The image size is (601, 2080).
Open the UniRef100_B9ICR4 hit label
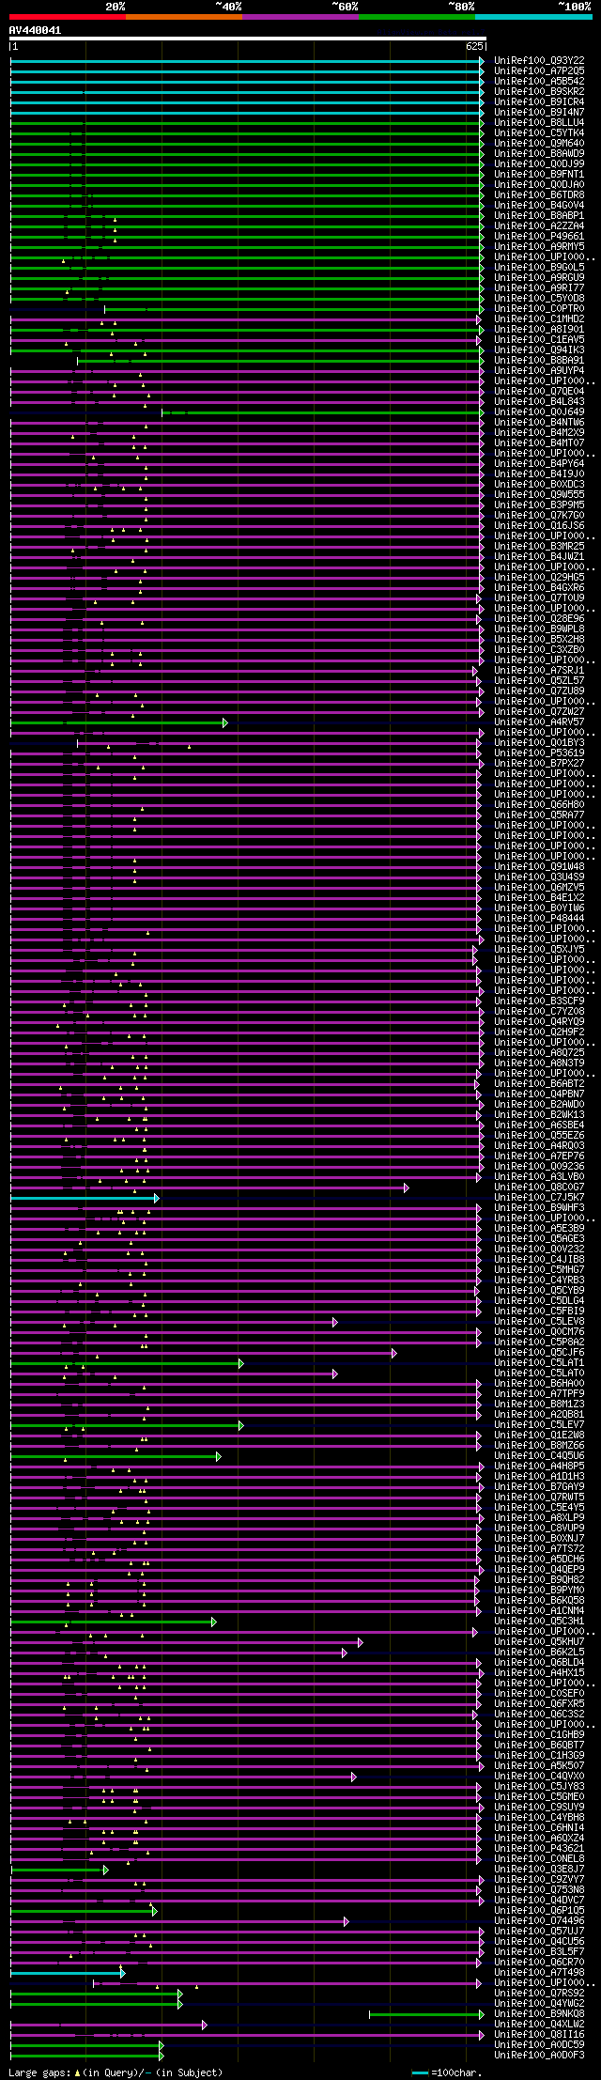[539, 102]
